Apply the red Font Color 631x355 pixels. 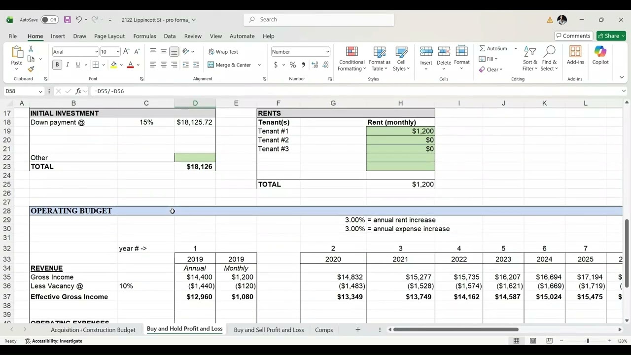click(x=130, y=65)
